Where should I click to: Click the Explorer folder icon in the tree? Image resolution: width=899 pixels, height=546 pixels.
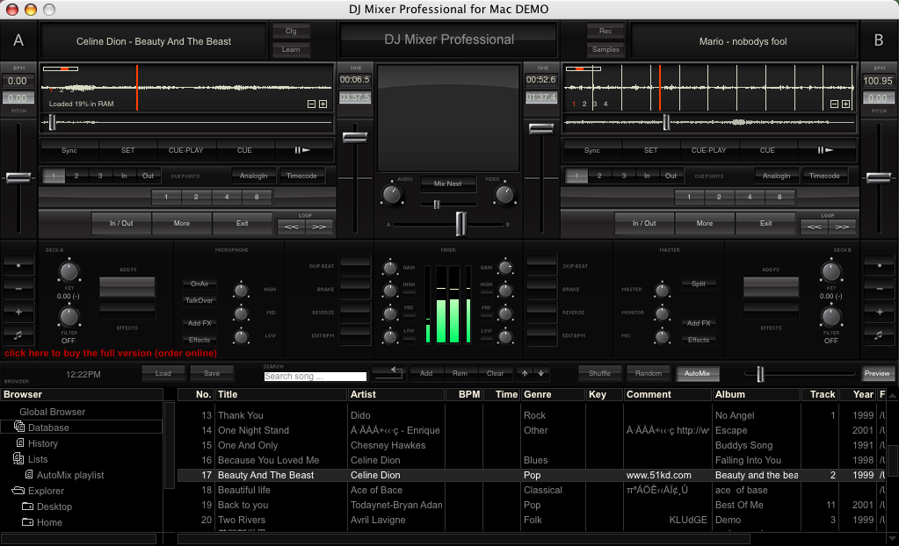click(18, 491)
